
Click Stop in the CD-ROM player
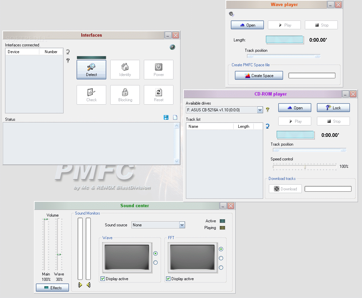[x=333, y=121]
